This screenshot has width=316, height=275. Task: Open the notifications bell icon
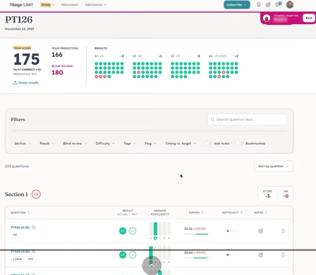point(259,5)
